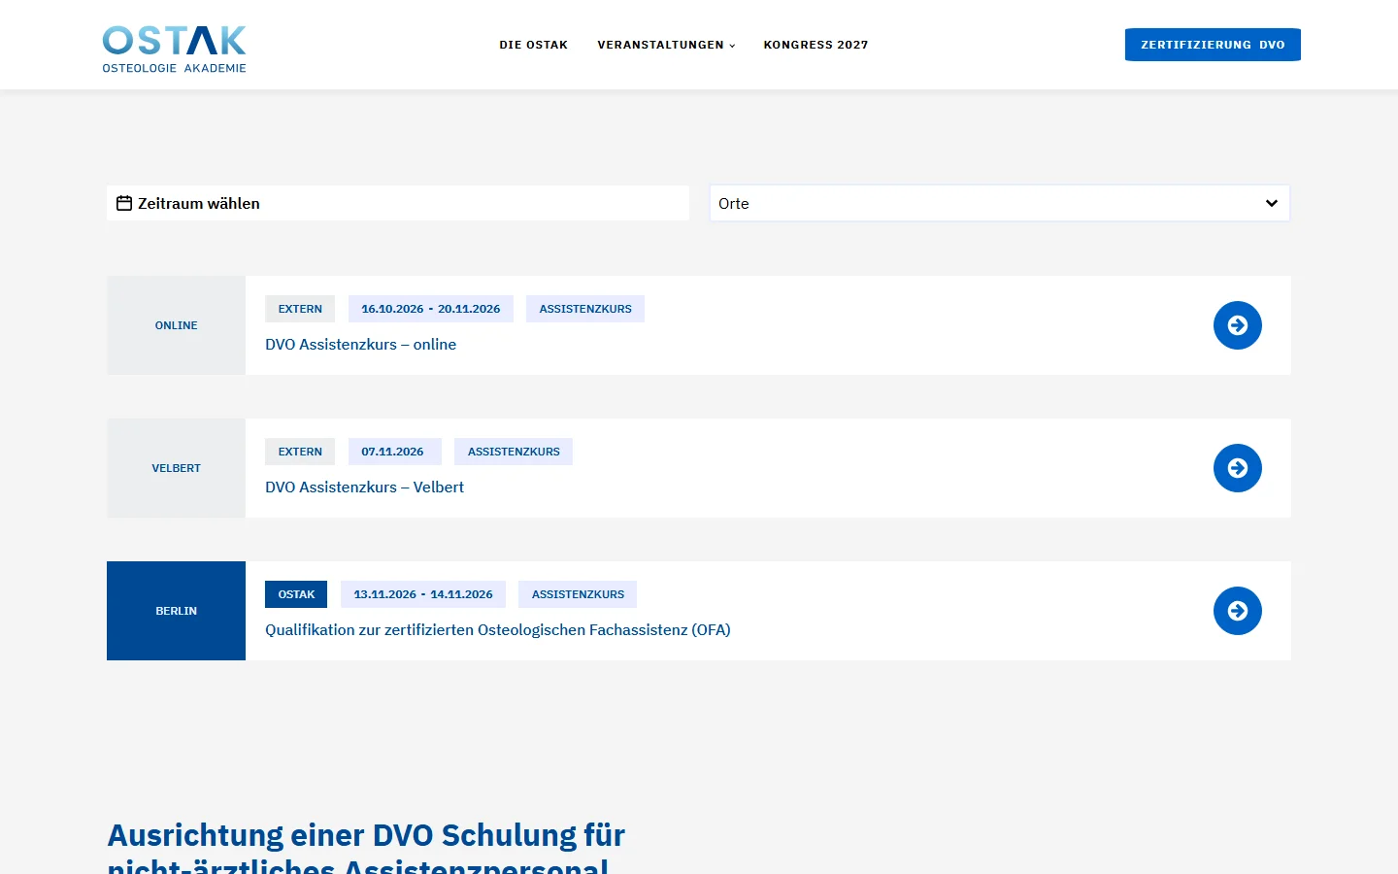Open the arrow icon for DVO Assistenzkurs – online
This screenshot has height=874, width=1398.
pos(1237,325)
